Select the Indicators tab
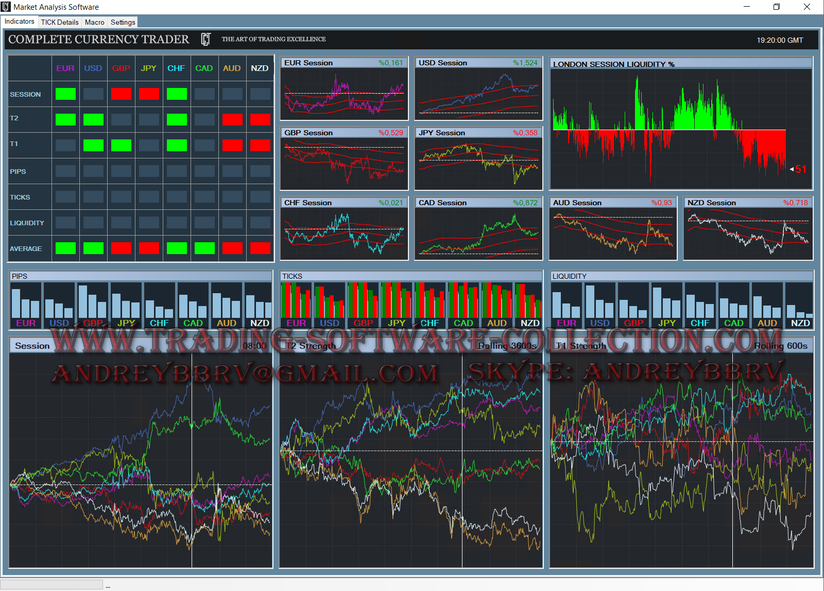The width and height of the screenshot is (824, 591). (x=20, y=22)
